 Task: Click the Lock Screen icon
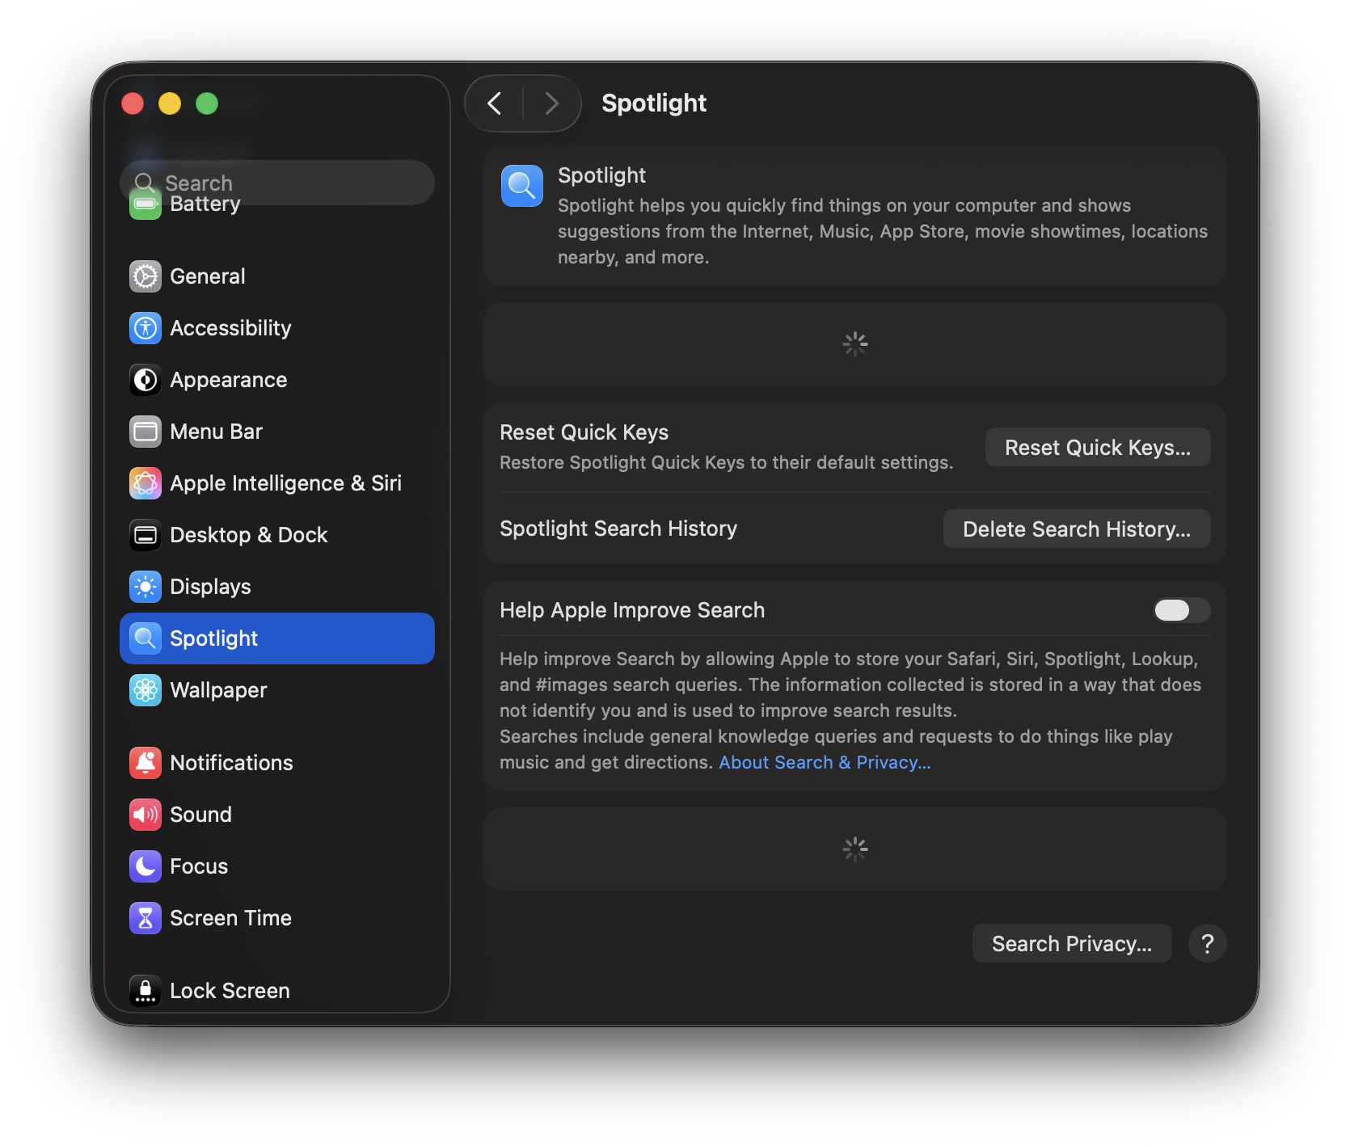coord(146,991)
